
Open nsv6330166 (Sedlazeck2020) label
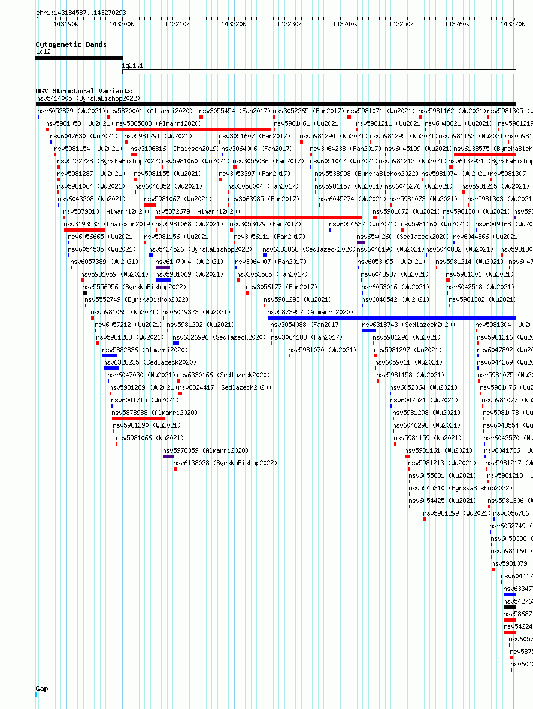point(224,375)
